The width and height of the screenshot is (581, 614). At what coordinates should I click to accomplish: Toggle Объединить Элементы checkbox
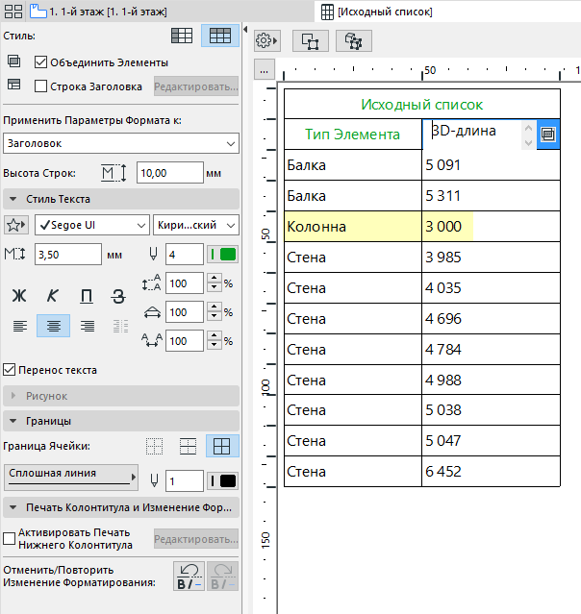pos(40,62)
